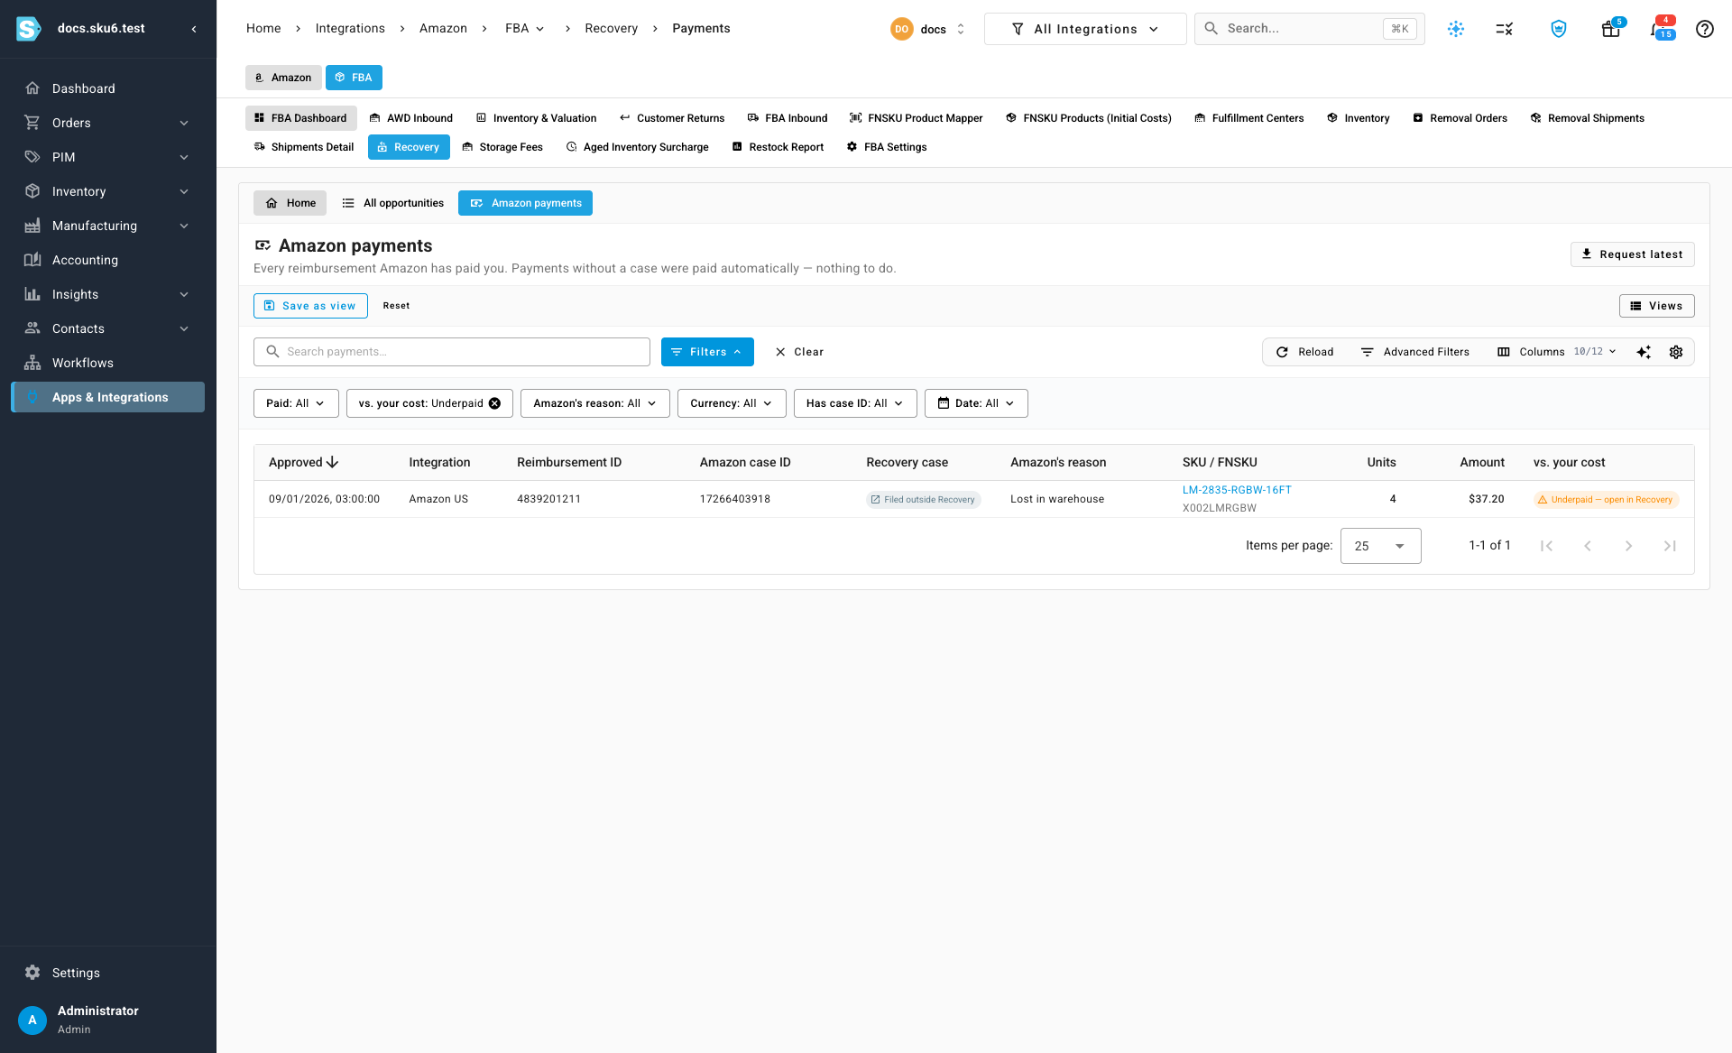The width and height of the screenshot is (1732, 1053).
Task: Select Apps & Integrations in sidebar
Action: [x=108, y=397]
